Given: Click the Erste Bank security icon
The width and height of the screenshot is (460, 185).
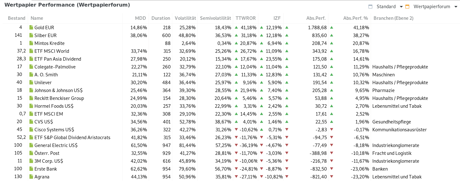Looking at the screenshot, I should (x=31, y=169).
